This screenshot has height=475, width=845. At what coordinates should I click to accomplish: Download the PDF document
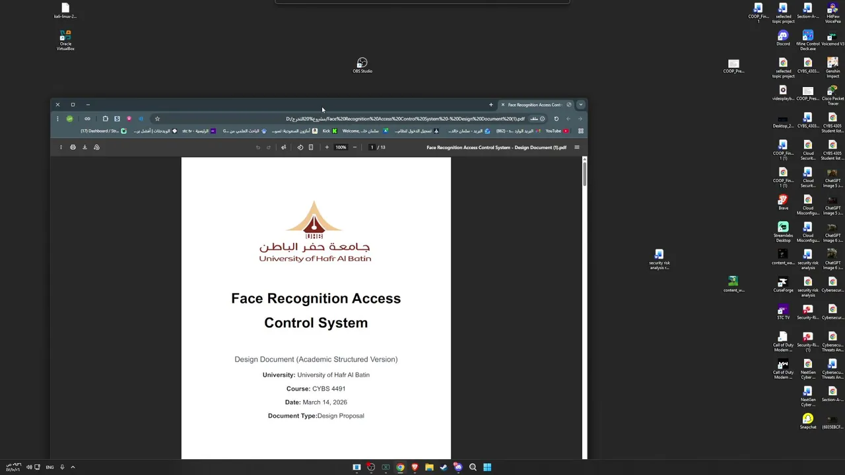pos(84,147)
